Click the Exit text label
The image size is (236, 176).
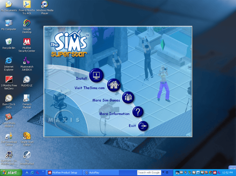tap(132, 126)
